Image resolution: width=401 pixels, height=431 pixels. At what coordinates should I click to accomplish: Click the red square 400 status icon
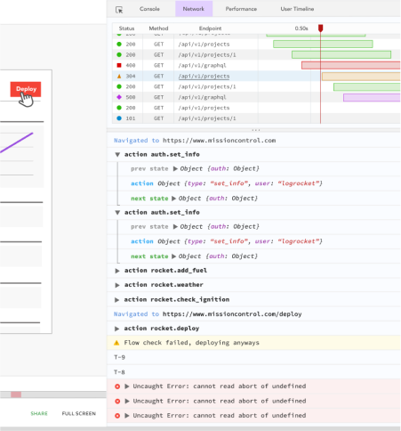[119, 65]
